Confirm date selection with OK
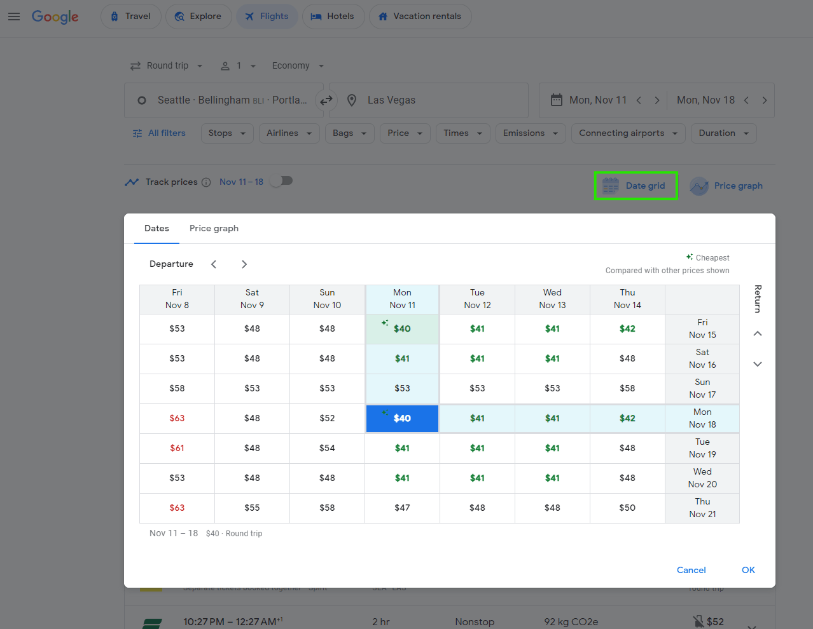The height and width of the screenshot is (629, 813). coord(748,570)
